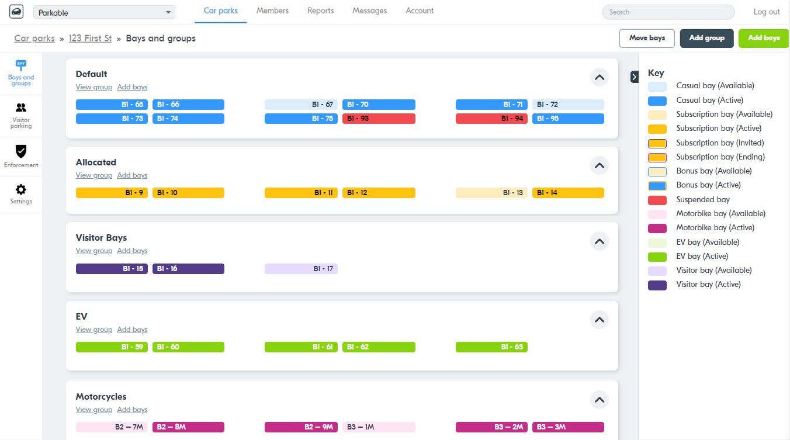
Task: Select suspended bay B1 - 93
Action: click(x=379, y=119)
